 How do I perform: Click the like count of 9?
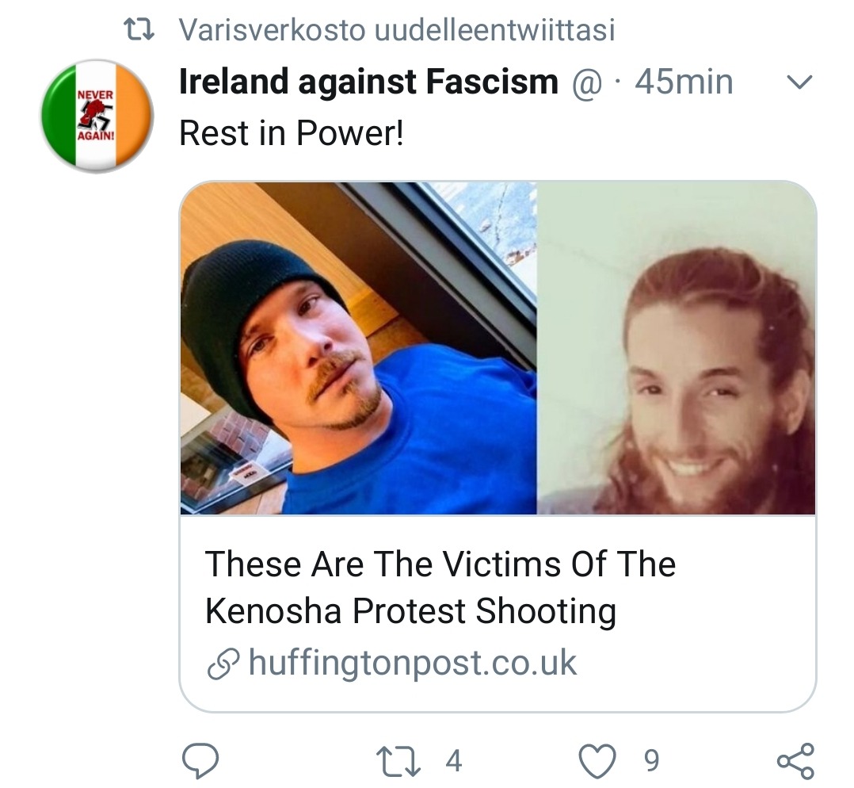point(650,761)
